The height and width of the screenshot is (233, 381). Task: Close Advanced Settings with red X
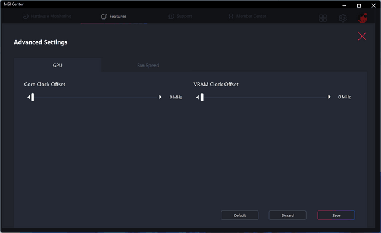362,36
